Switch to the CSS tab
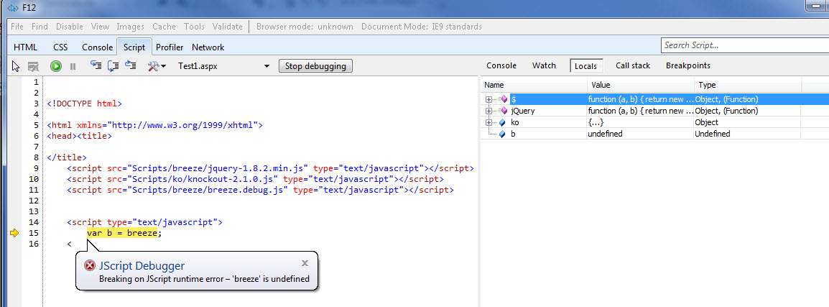Viewport: 829px width, 307px height. coord(61,47)
